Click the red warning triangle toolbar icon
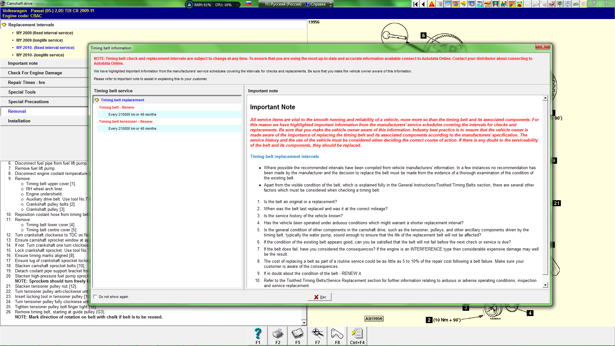 pyautogui.click(x=431, y=4)
